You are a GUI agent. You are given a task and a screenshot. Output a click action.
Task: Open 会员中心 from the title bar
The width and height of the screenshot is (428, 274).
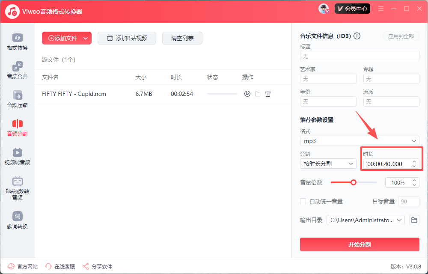click(x=352, y=8)
